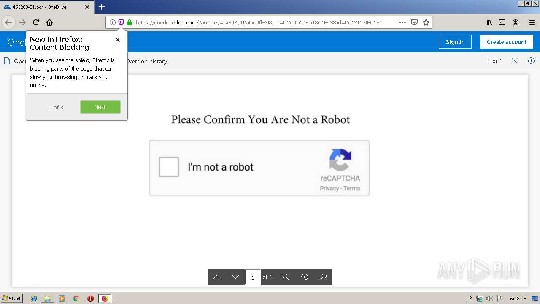Launch Opera from the taskbar
The height and width of the screenshot is (304, 540).
[x=90, y=299]
